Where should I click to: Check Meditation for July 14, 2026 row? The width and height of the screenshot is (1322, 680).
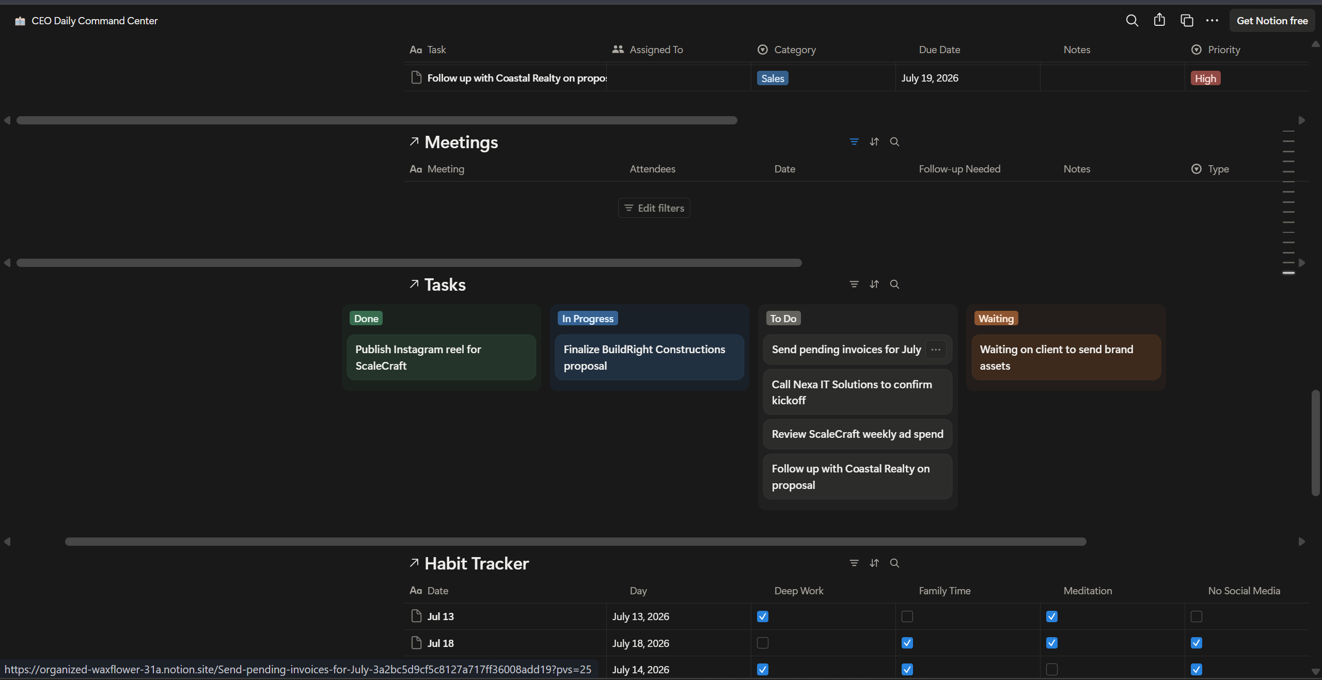click(1051, 670)
